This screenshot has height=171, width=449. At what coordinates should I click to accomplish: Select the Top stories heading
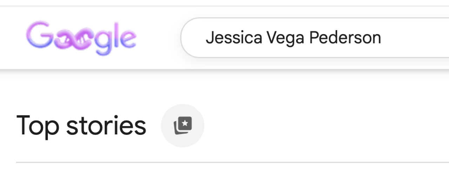click(x=81, y=126)
